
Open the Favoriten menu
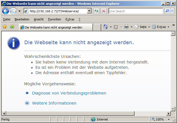pyautogui.click(x=55, y=19)
